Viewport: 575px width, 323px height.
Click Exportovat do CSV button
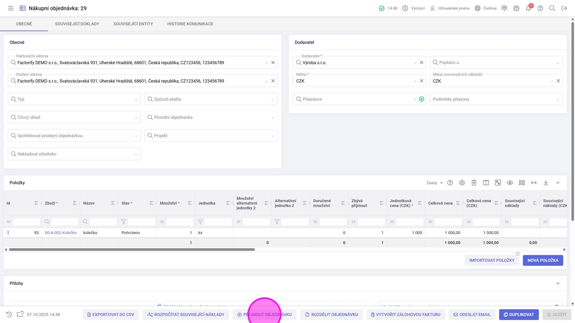click(111, 315)
